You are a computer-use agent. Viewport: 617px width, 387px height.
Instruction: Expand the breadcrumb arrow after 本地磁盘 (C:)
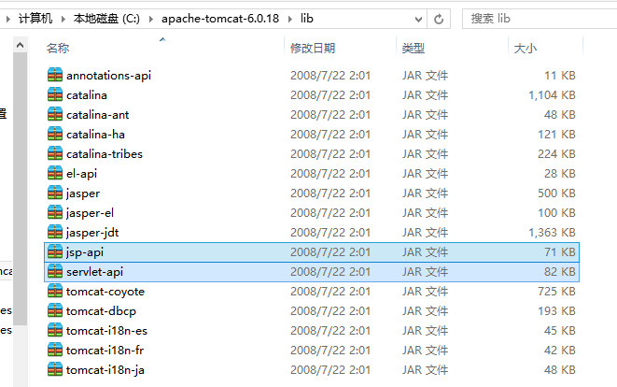click(150, 19)
